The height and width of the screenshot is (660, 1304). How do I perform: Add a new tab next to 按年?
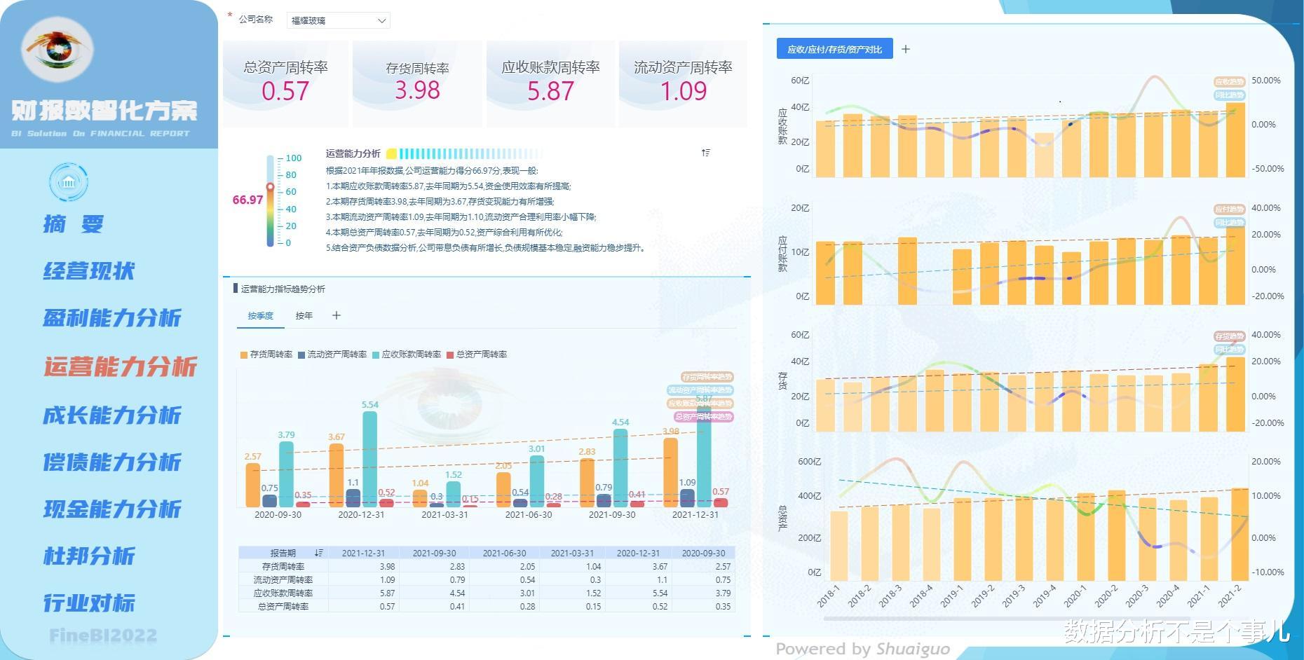(x=337, y=315)
